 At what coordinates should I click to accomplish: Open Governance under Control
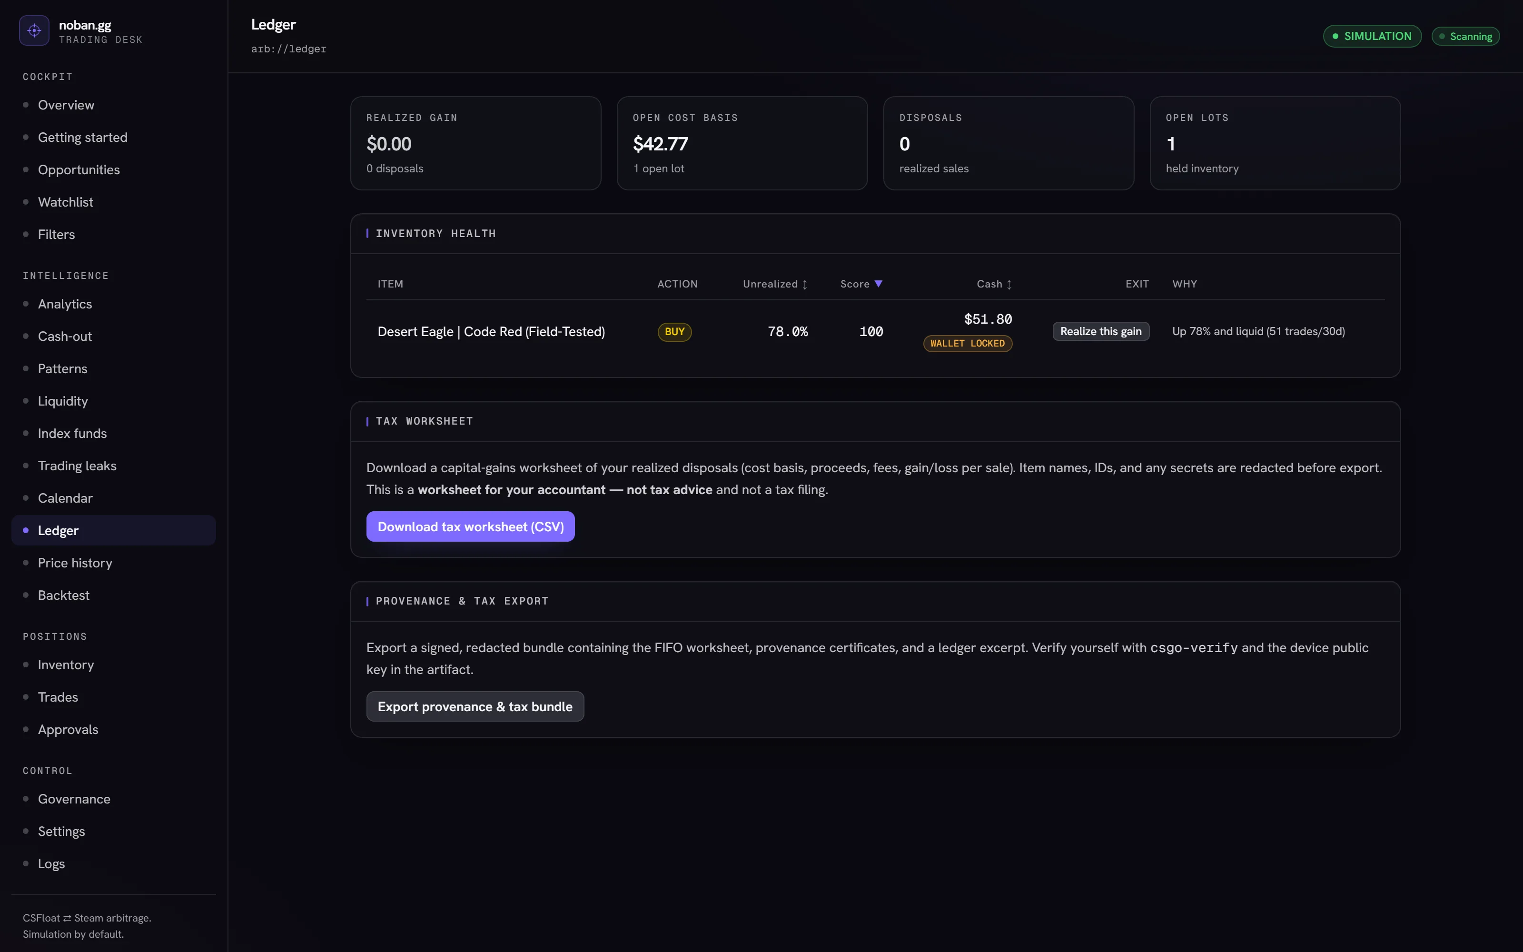114,799
